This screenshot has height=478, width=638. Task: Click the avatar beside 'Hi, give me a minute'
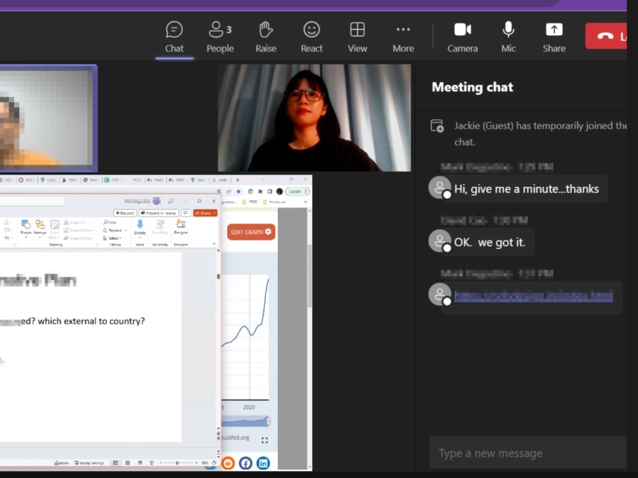tap(440, 187)
